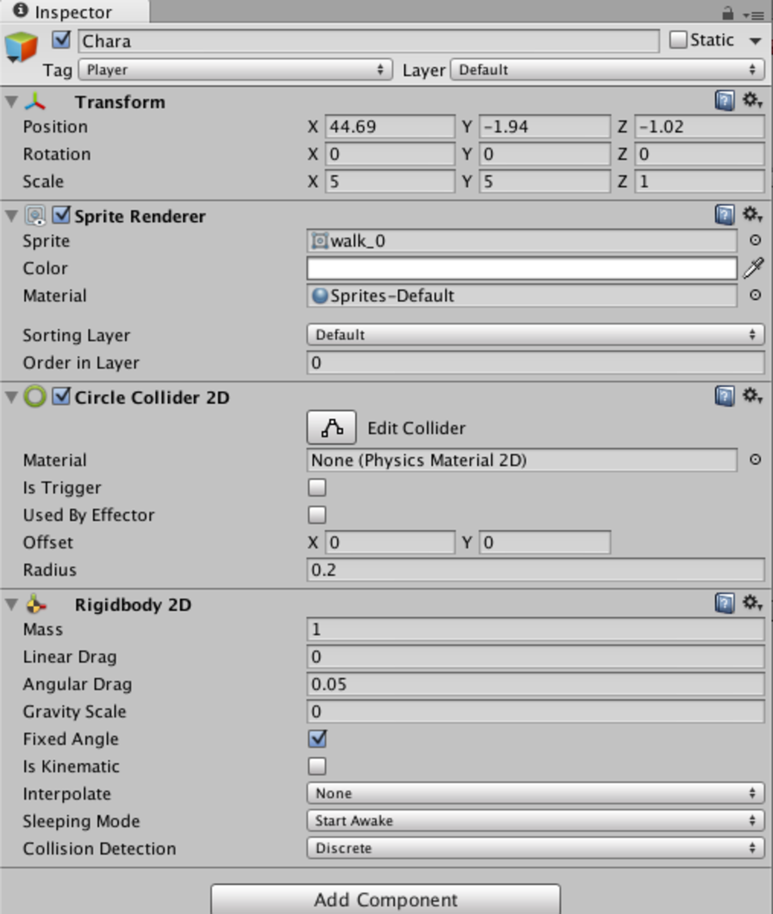The image size is (773, 914).
Task: Disable the Circle Collider 2D checkbox
Action: tap(61, 396)
